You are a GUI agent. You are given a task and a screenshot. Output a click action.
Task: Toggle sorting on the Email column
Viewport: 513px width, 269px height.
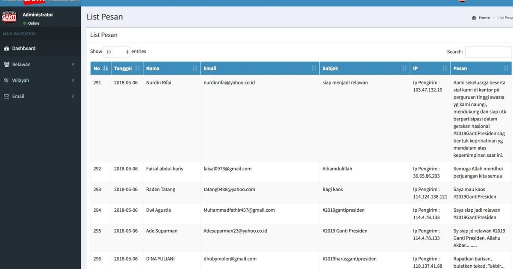(x=315, y=68)
